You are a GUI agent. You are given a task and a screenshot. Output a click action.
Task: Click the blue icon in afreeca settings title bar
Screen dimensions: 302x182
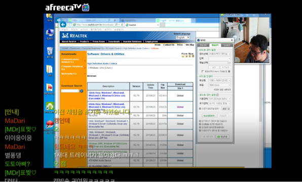click(x=199, y=40)
